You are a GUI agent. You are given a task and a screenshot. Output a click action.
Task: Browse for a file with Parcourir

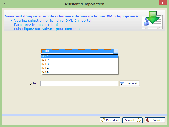pos(130,83)
